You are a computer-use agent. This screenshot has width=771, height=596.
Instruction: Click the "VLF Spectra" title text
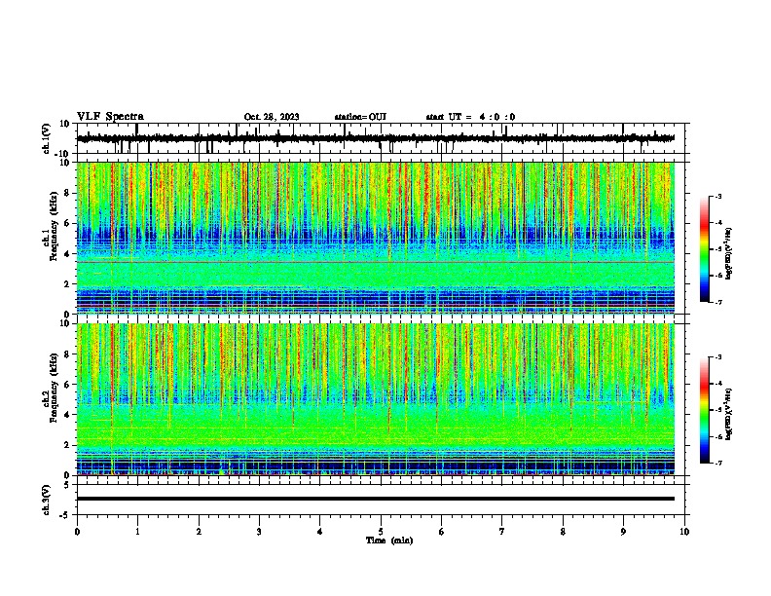[110, 117]
